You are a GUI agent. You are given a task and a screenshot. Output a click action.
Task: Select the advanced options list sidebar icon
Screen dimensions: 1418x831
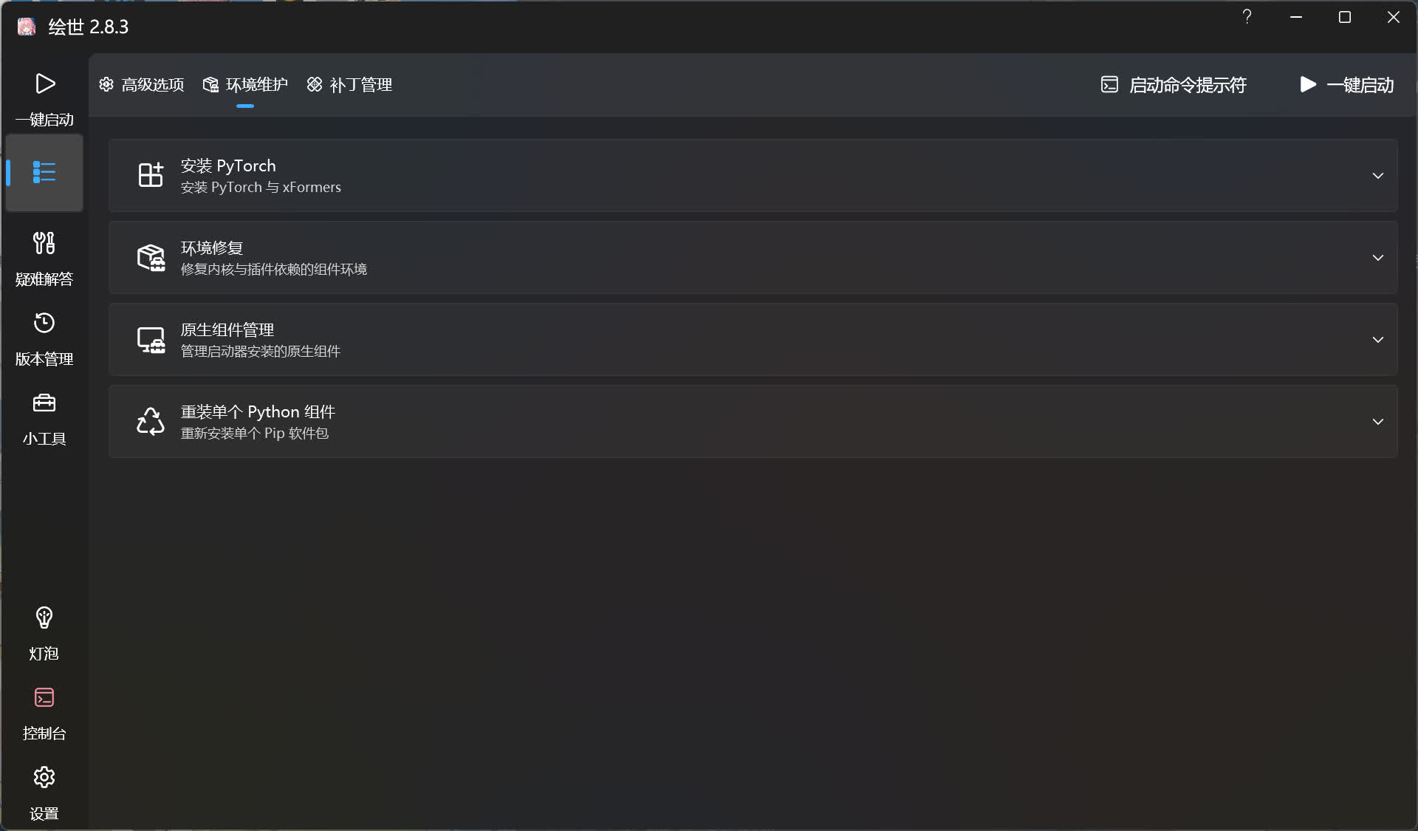44,173
